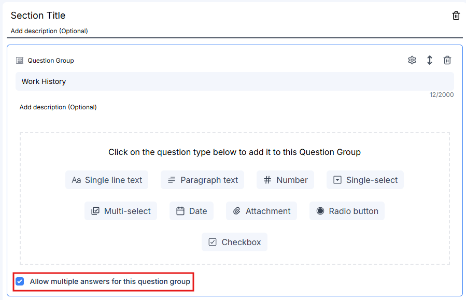
Task: Add an Attachment question
Action: [x=261, y=211]
